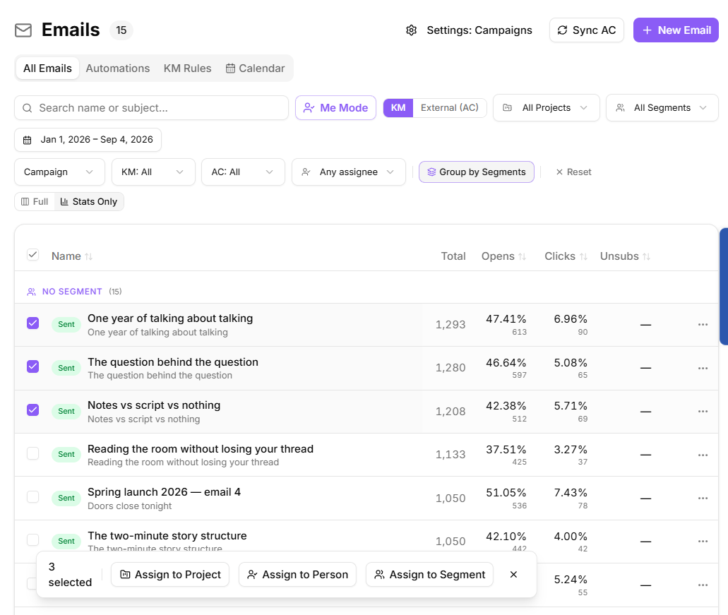
Task: Open the Campaign type dropdown
Action: (60, 172)
